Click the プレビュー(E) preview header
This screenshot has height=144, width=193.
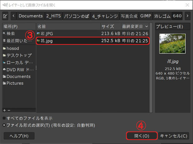172,26
